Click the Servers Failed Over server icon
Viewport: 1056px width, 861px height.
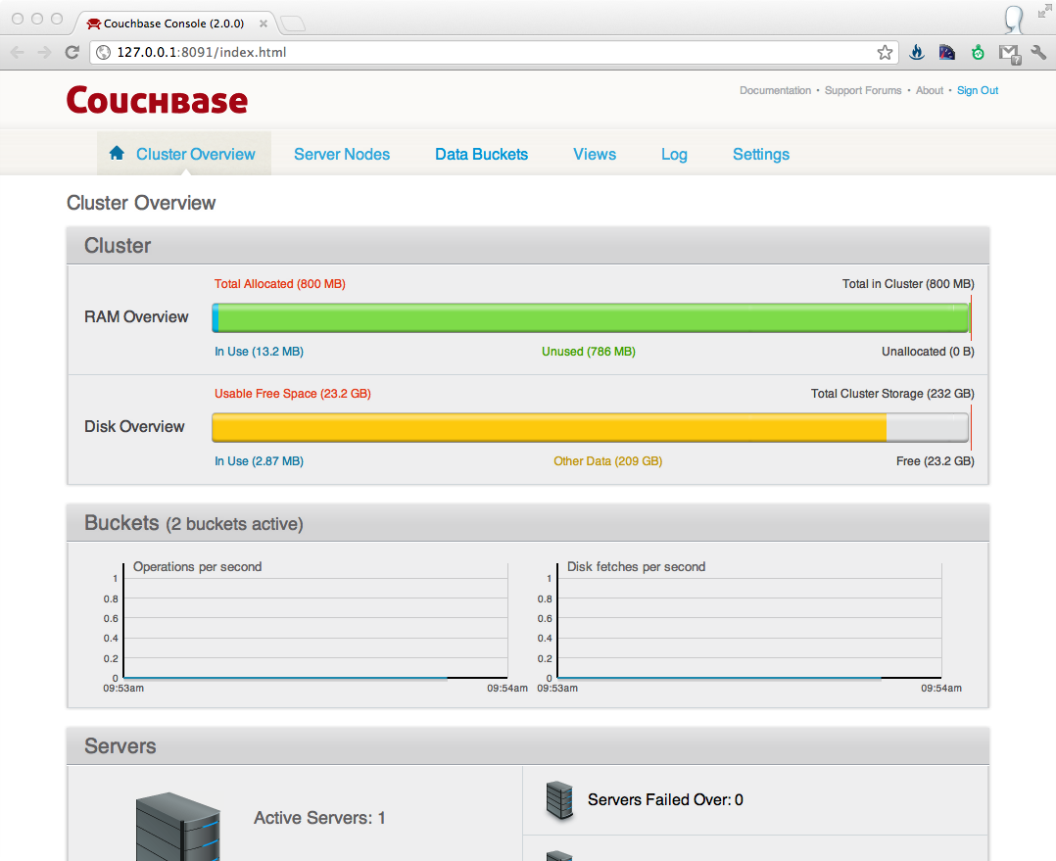coord(559,799)
